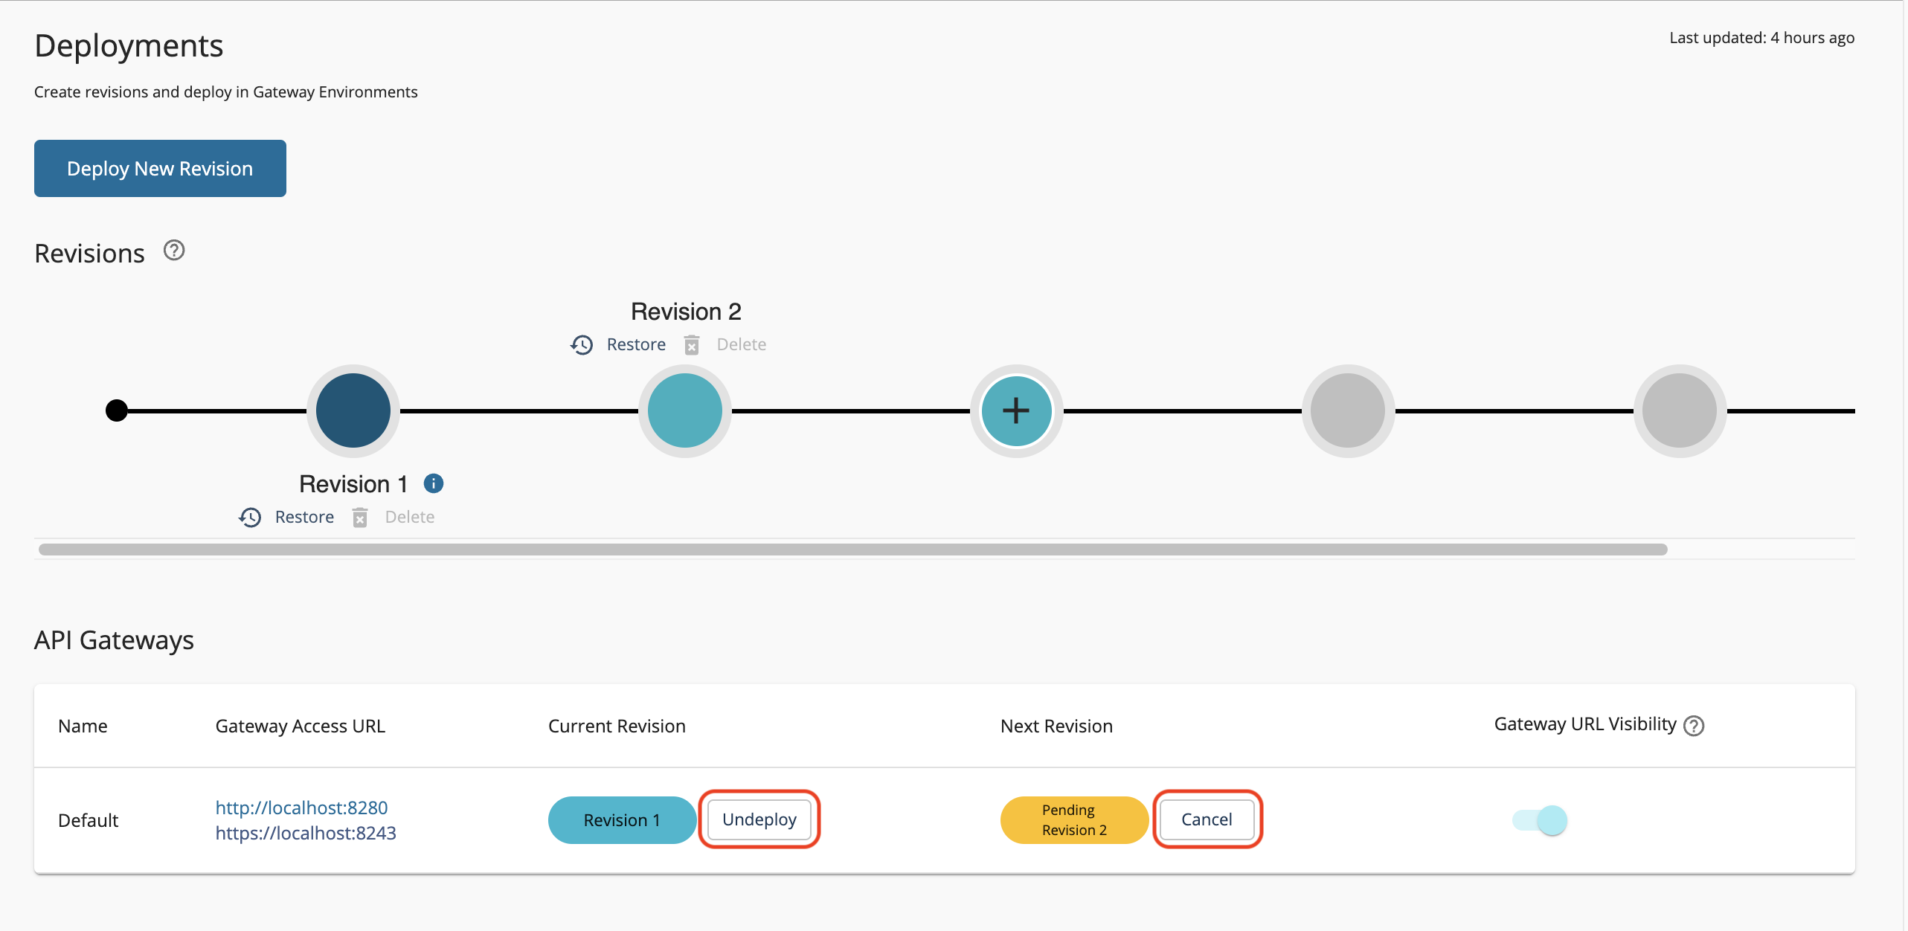
Task: Click the Pending Revision 2 yellow chip
Action: coord(1073,820)
